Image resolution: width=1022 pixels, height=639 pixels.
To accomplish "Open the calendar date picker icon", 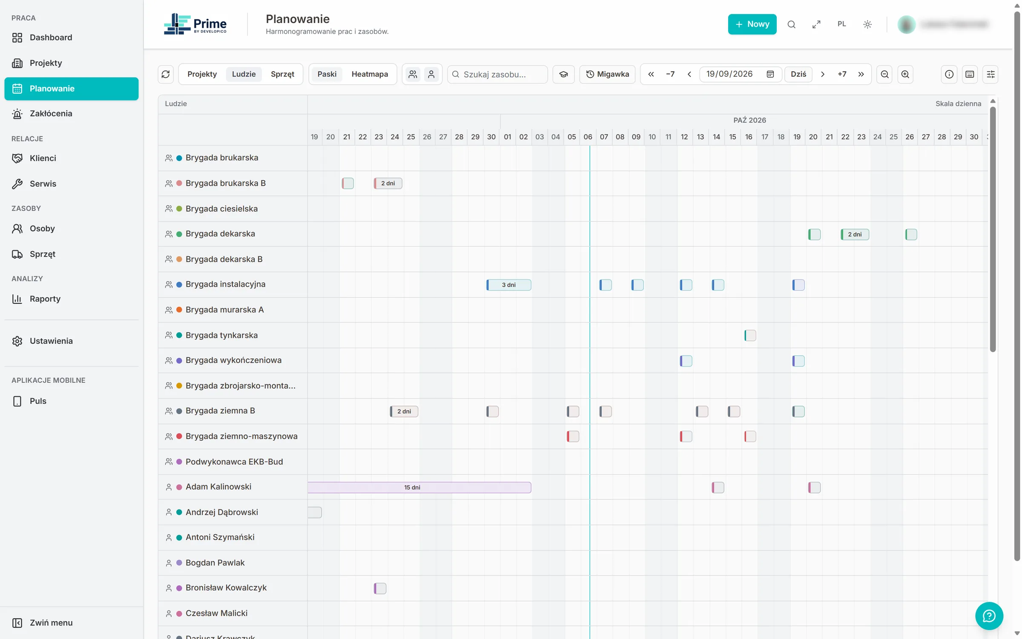I will coord(770,74).
